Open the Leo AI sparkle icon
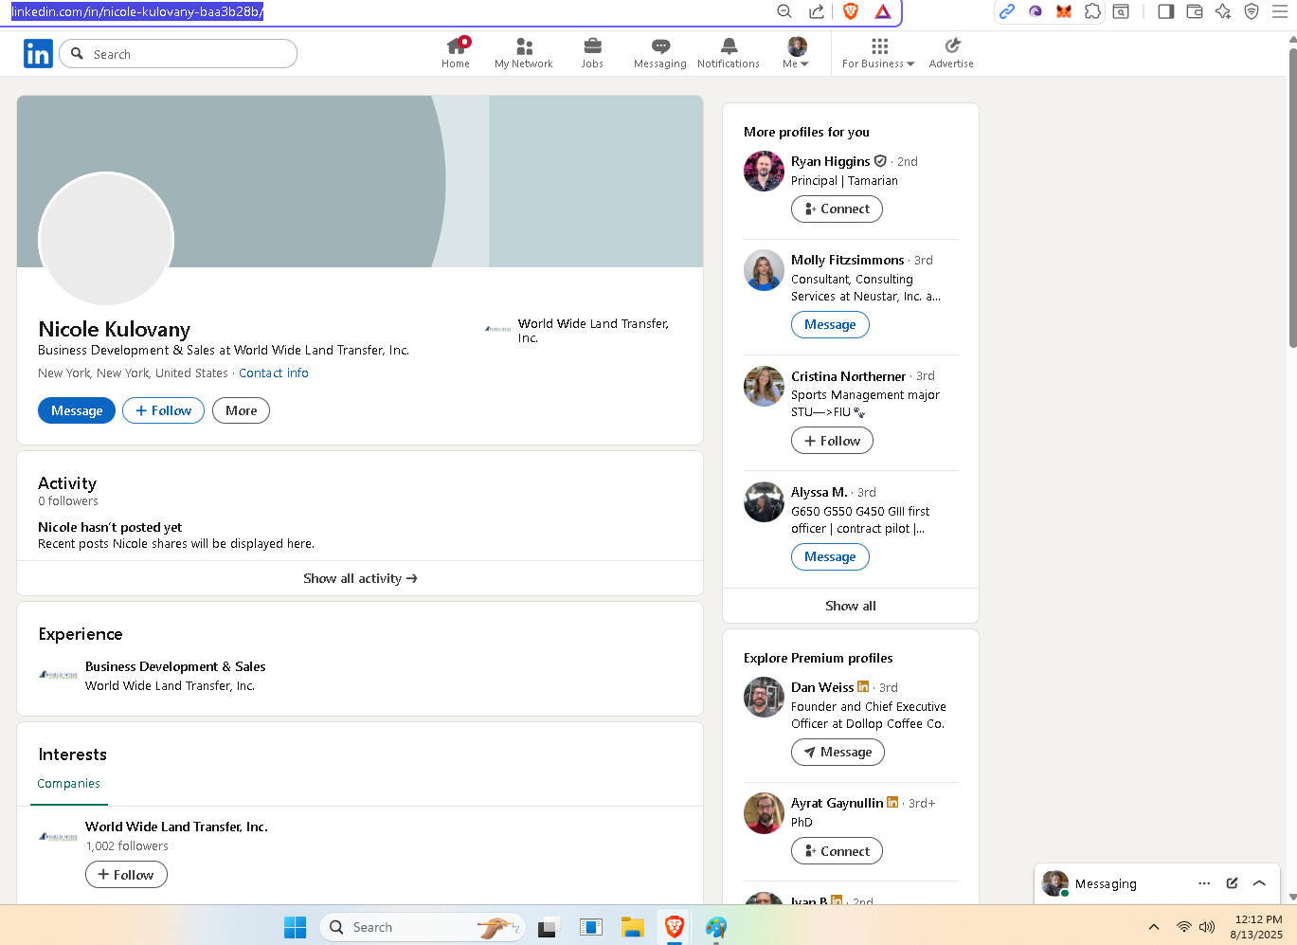The width and height of the screenshot is (1297, 945). 1223,11
